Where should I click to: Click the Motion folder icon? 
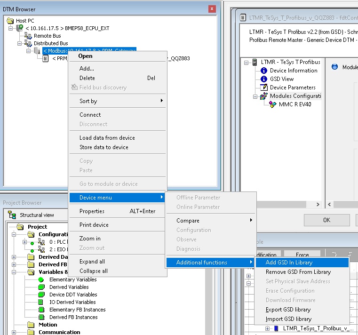click(x=31, y=325)
